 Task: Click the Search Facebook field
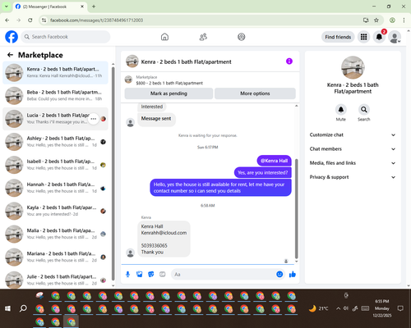click(66, 37)
